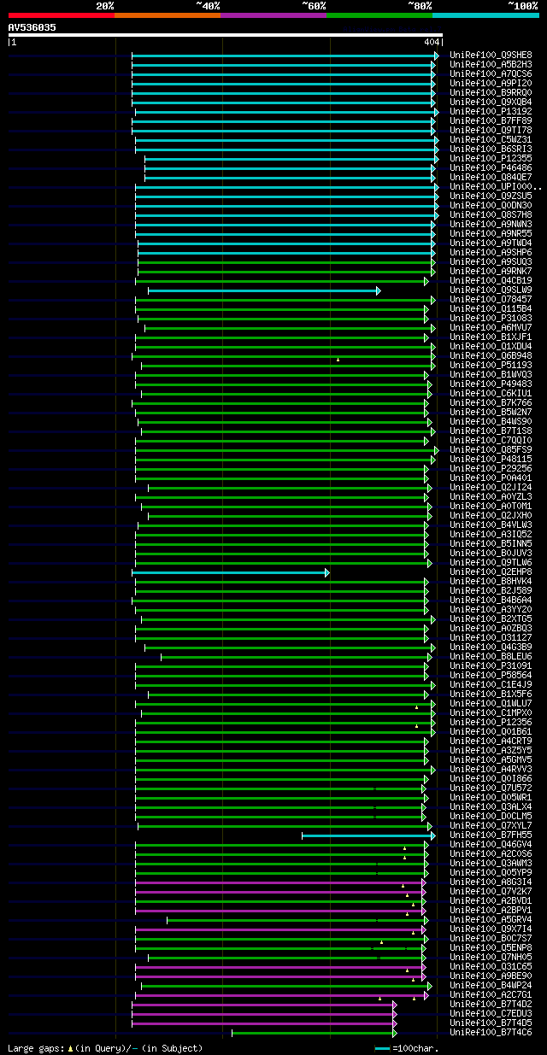Click the UniRef100_D0CLM5 label

click(x=491, y=816)
